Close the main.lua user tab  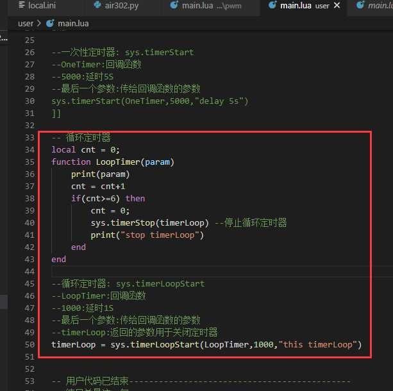pos(337,5)
